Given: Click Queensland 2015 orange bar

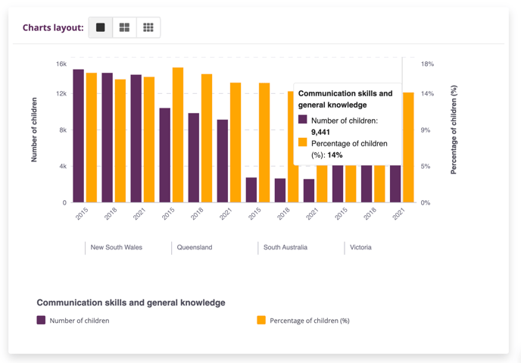Looking at the screenshot, I should point(178,135).
